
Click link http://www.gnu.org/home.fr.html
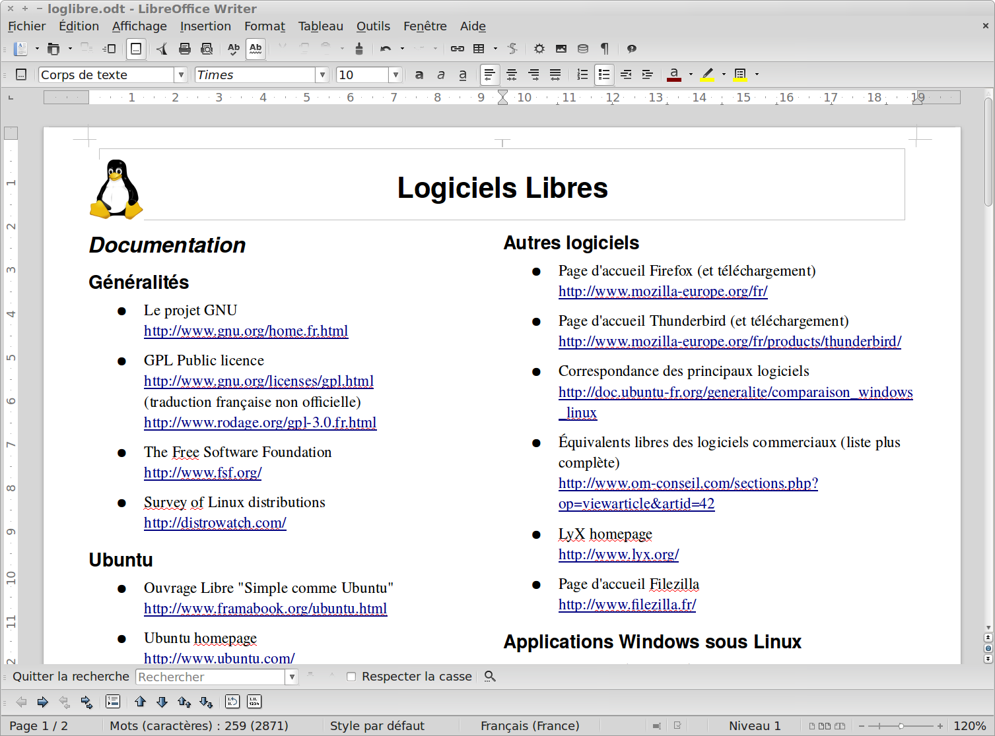coord(246,331)
